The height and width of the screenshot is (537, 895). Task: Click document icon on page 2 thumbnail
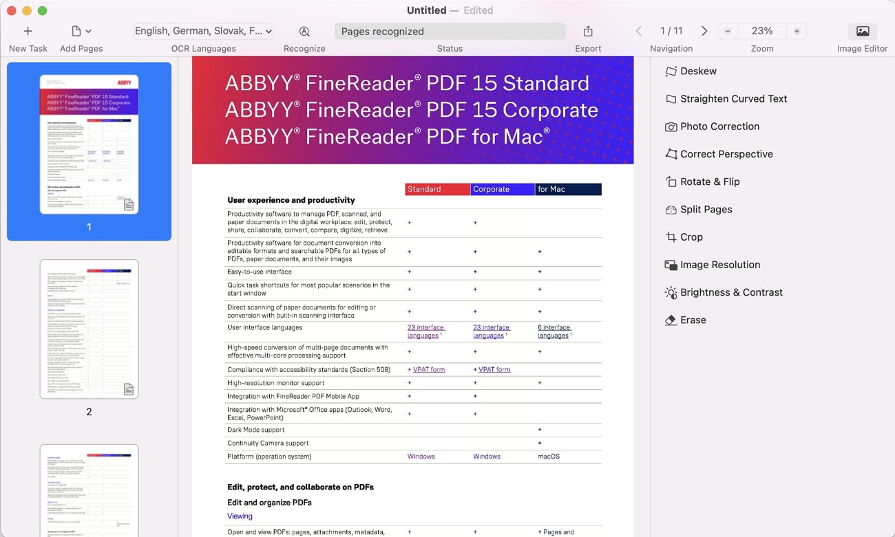point(129,389)
